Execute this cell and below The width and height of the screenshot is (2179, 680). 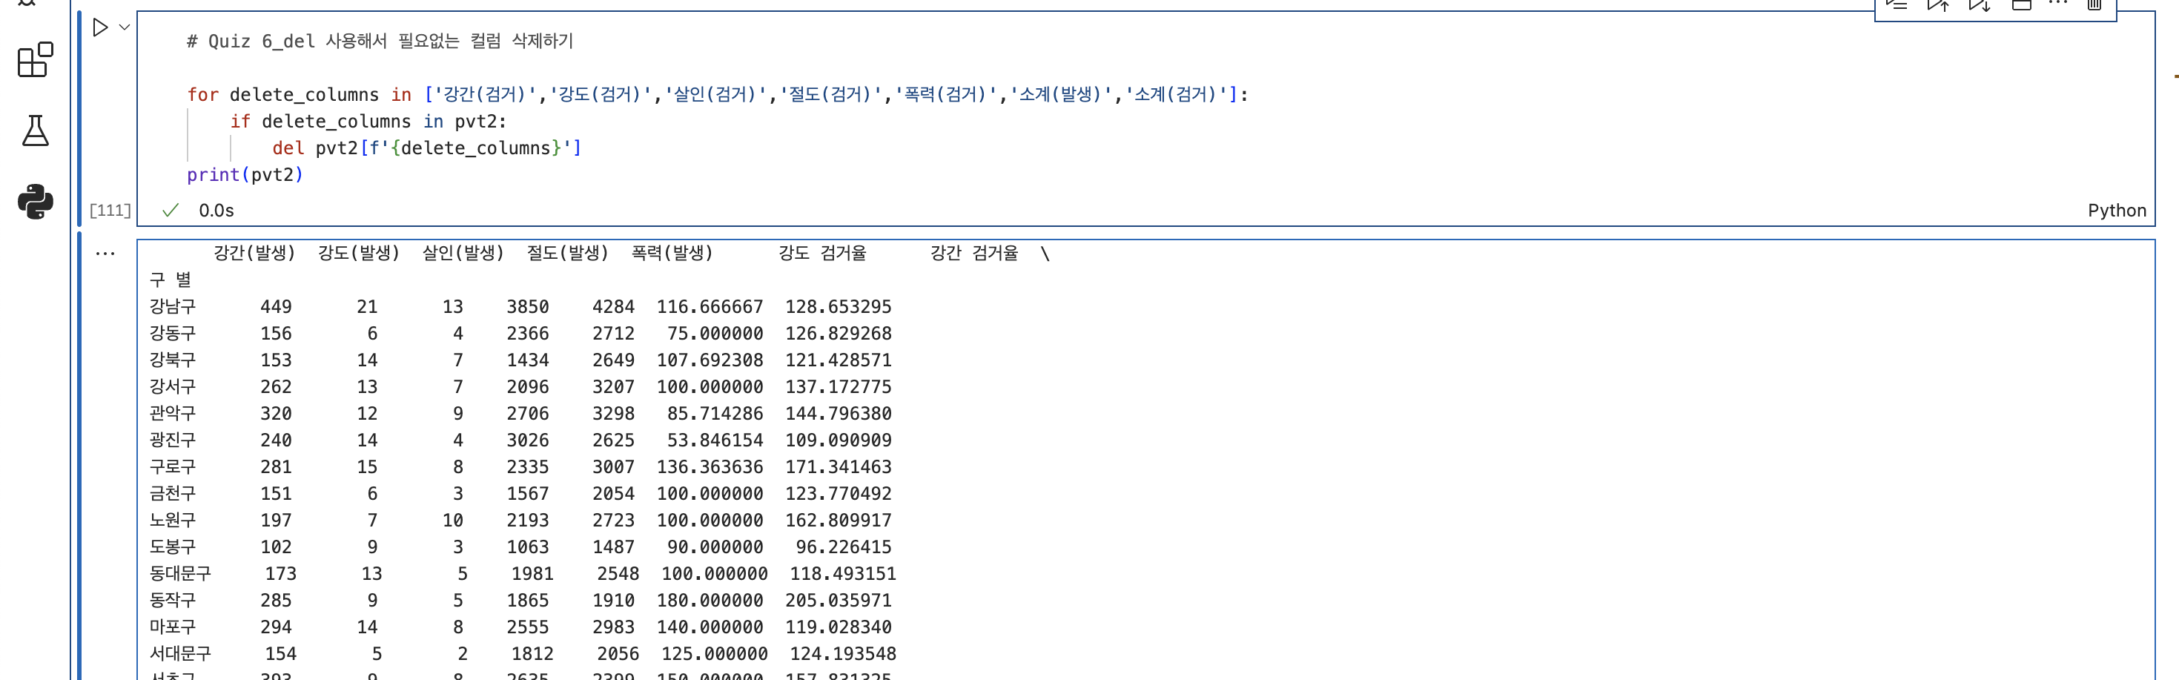[1980, 4]
